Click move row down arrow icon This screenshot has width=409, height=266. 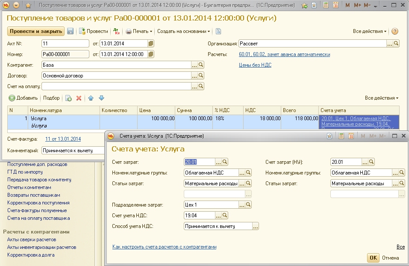coord(101,98)
